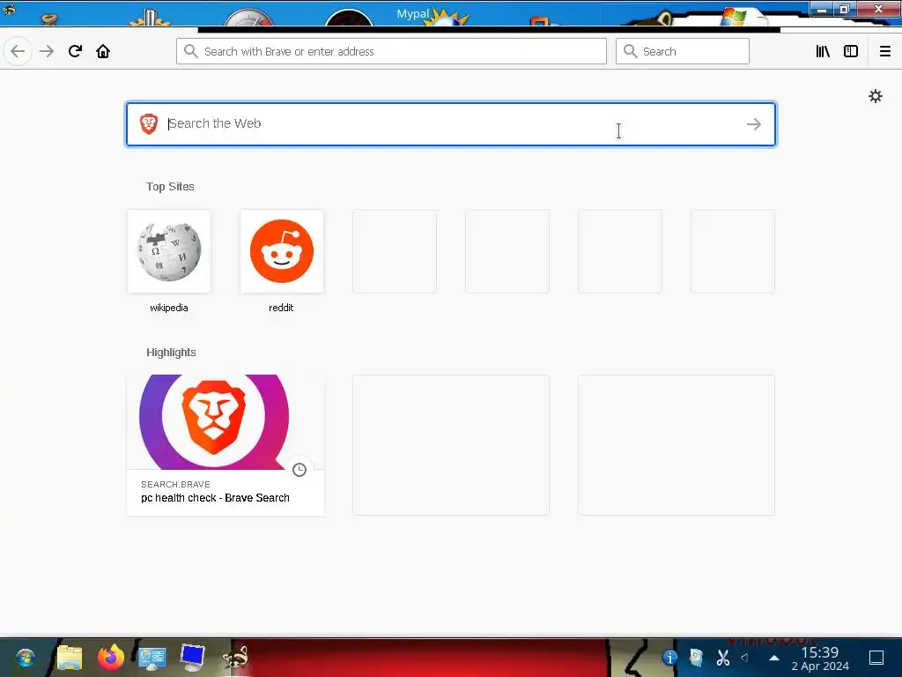Image resolution: width=902 pixels, height=677 pixels.
Task: Open new tab page settings gear
Action: pos(875,96)
